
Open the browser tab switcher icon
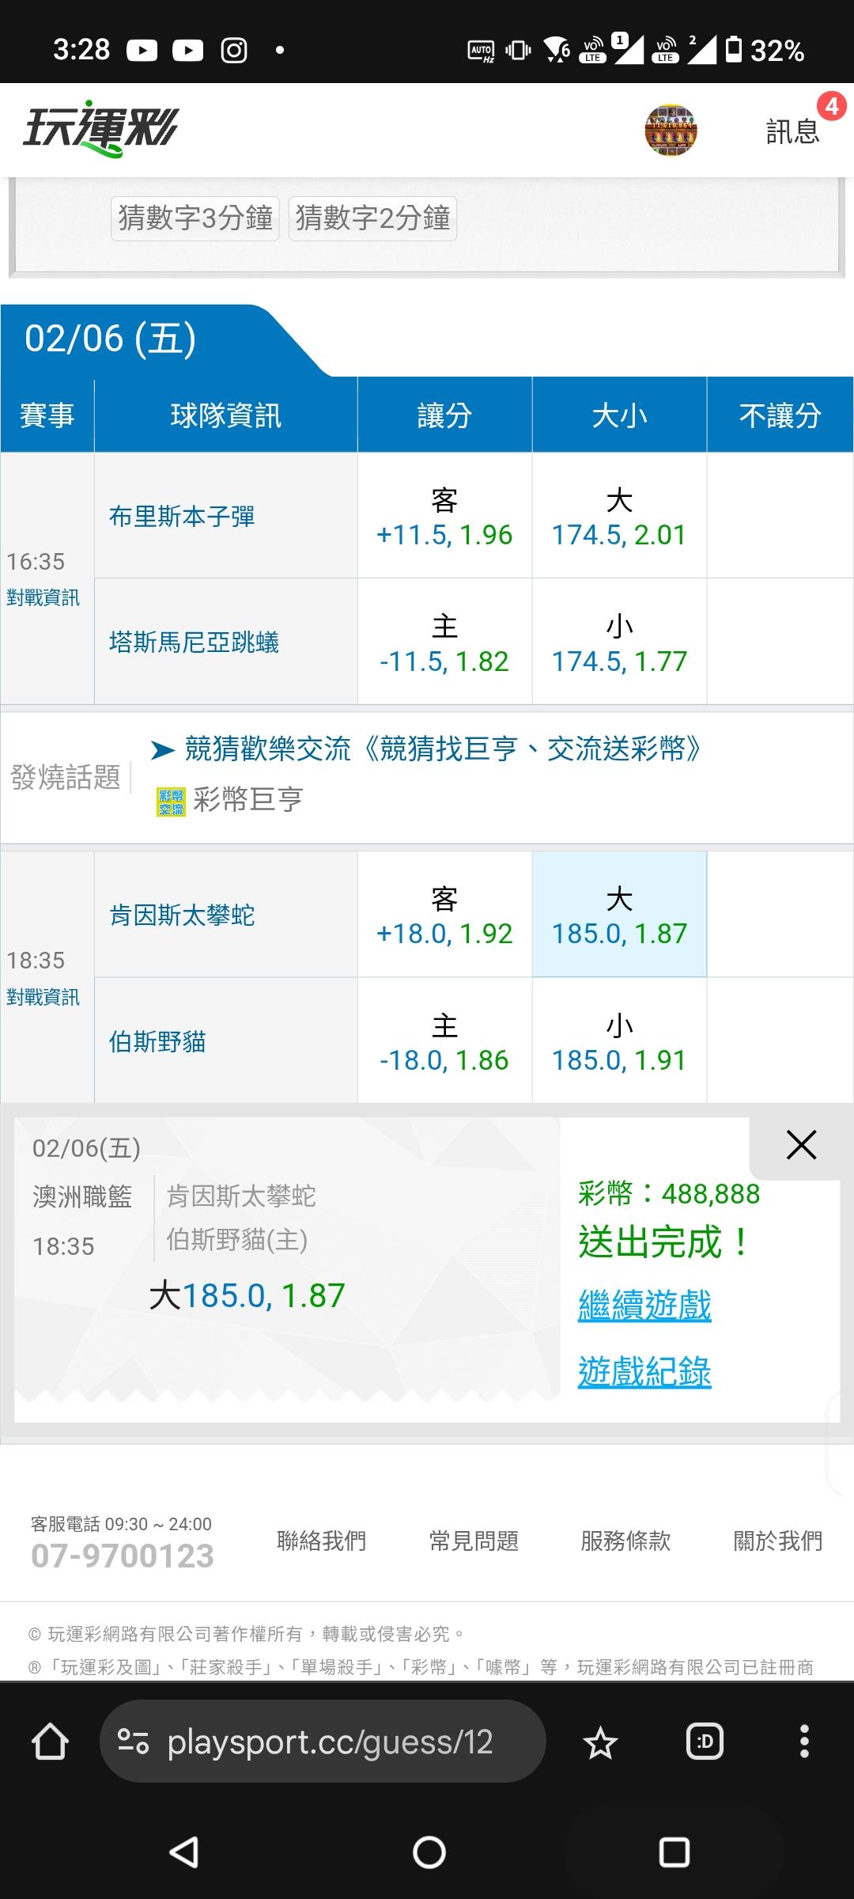pos(705,1742)
